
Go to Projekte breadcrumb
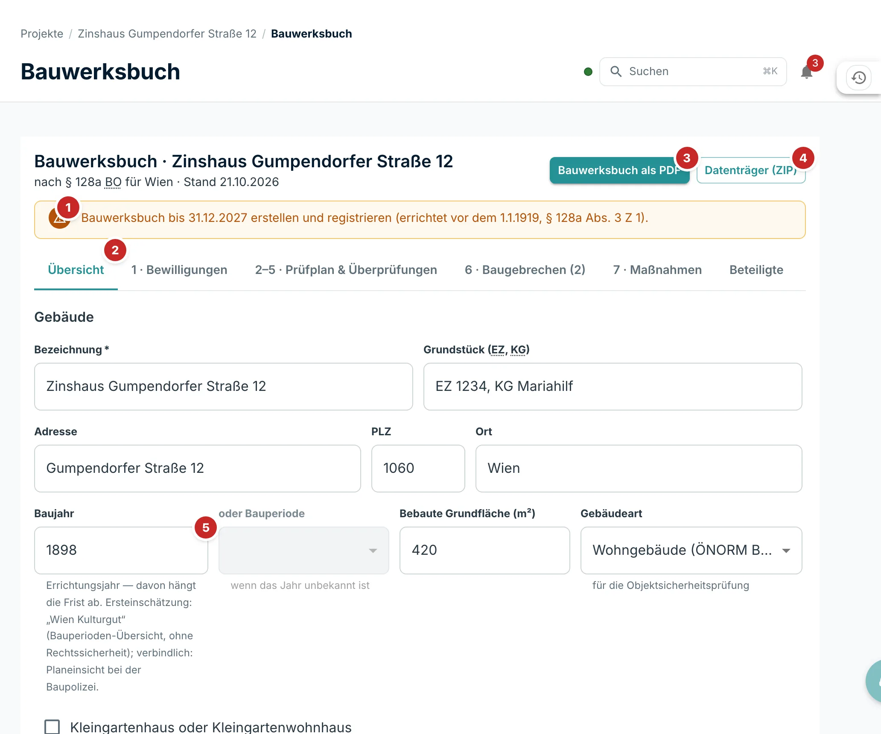pos(42,34)
